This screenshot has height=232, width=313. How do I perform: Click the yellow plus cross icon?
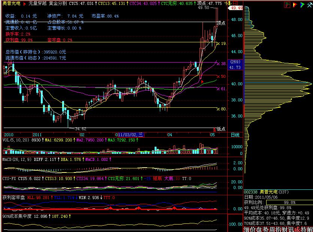pos(226,3)
